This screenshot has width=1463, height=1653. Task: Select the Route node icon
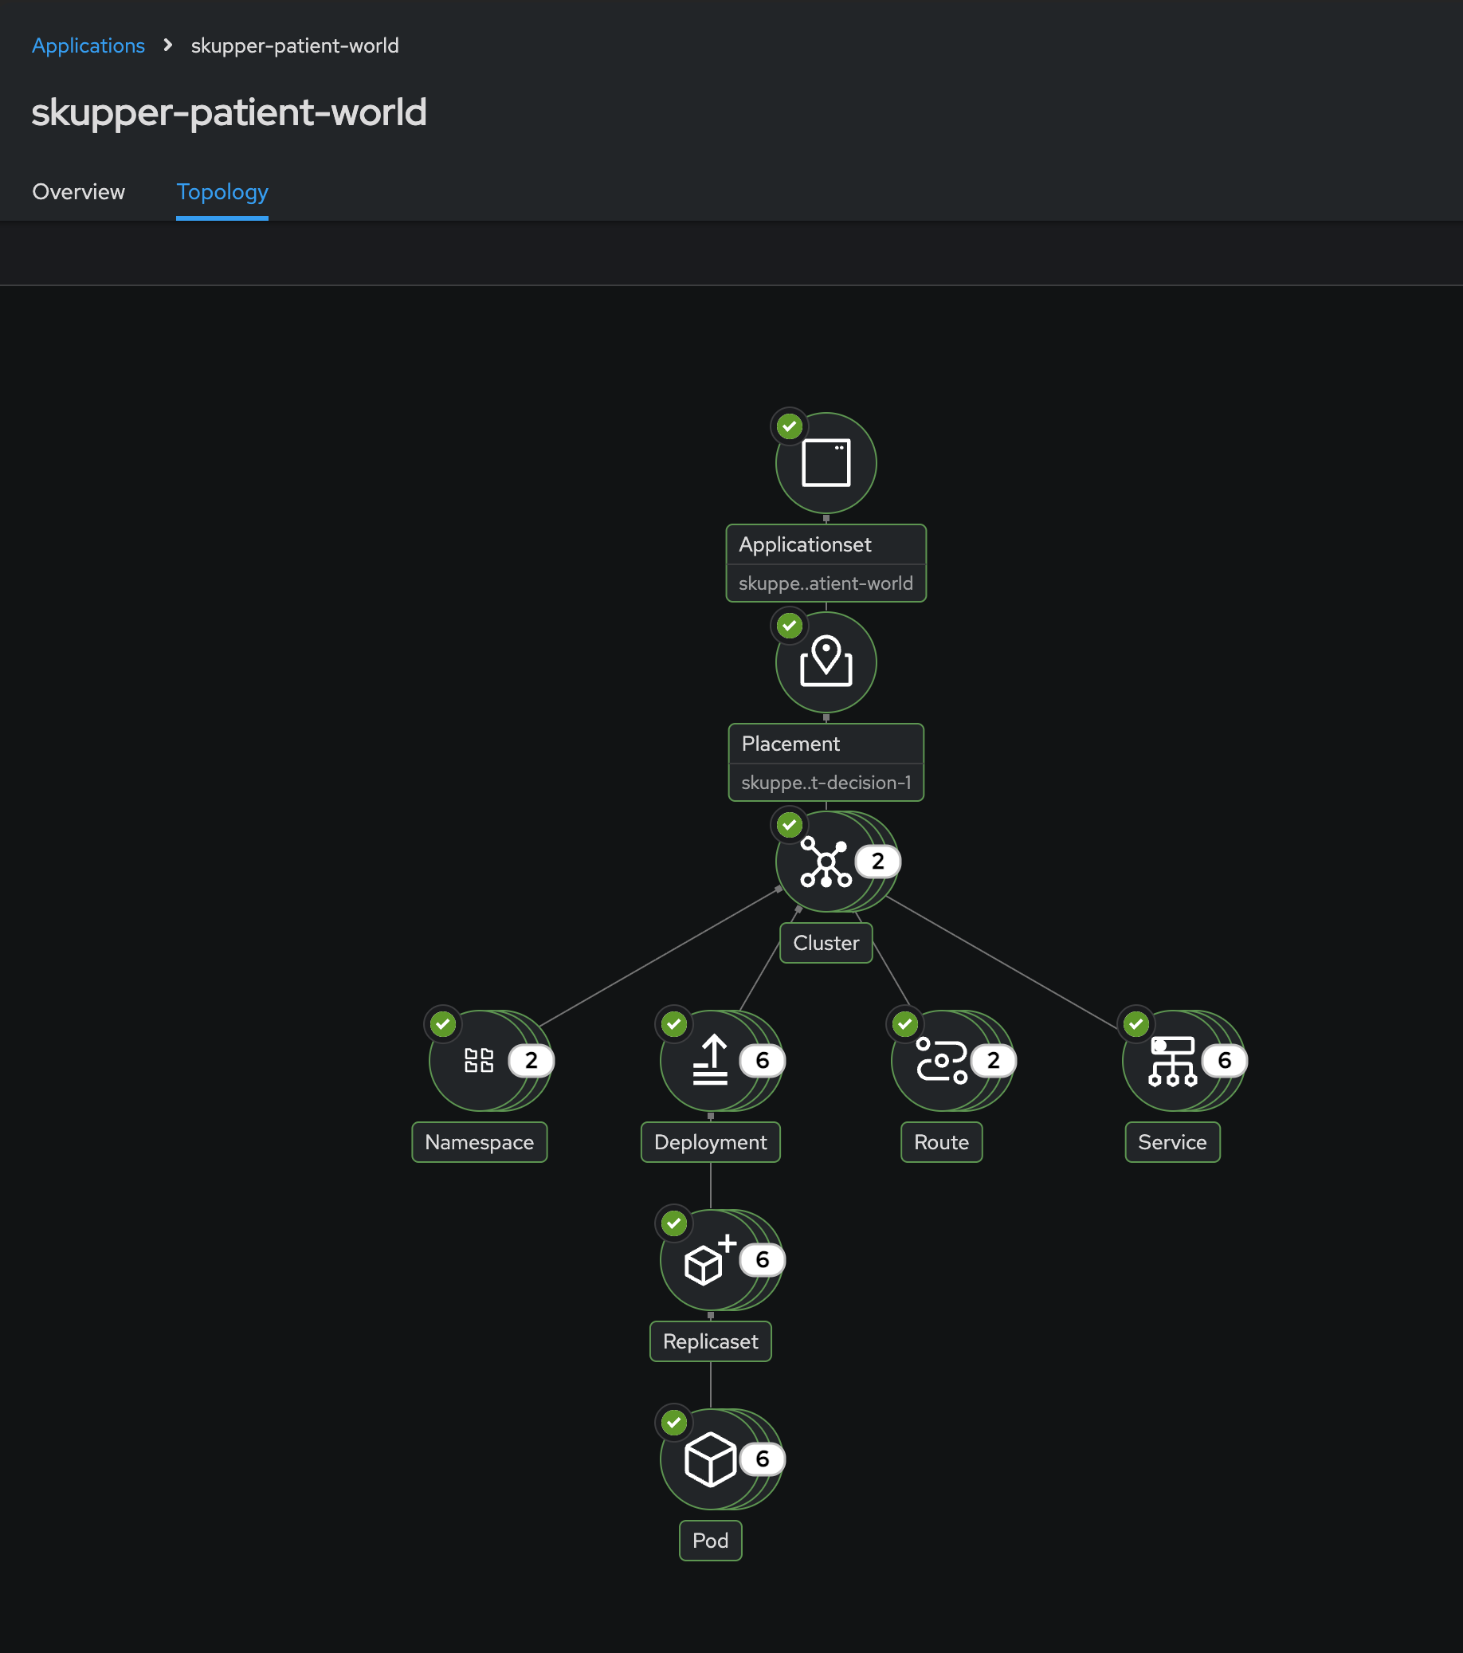(x=939, y=1060)
